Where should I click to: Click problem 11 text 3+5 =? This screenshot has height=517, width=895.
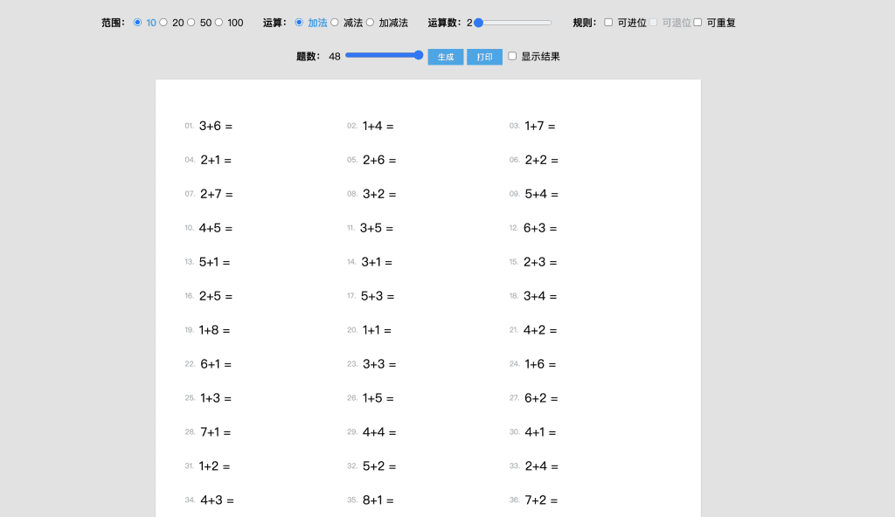377,228
